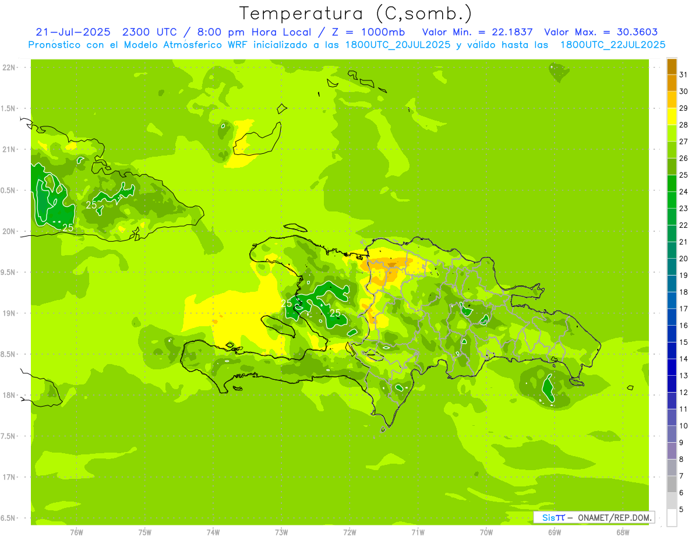Screen dimensions: 699x540
Task: Click the "17N" latitude label
Action: [9, 477]
